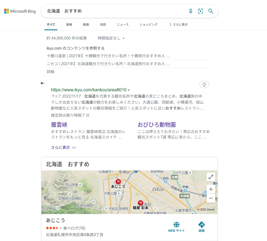Click the 食べログ(78) rating
This screenshot has width=267, height=241.
(74, 228)
